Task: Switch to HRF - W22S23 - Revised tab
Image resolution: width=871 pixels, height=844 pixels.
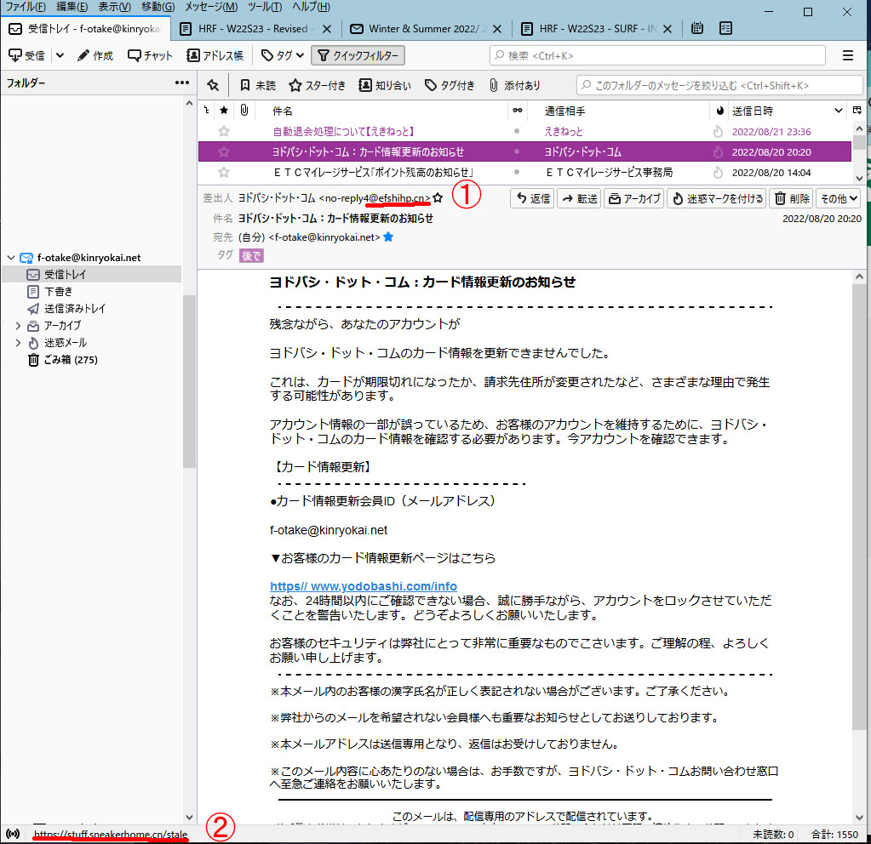Action: coord(255,28)
